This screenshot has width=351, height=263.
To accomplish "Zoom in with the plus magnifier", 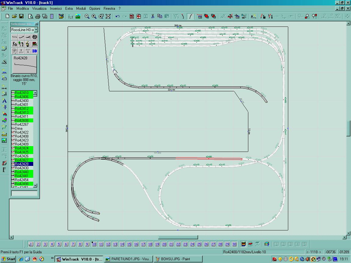I will pyautogui.click(x=94, y=16).
